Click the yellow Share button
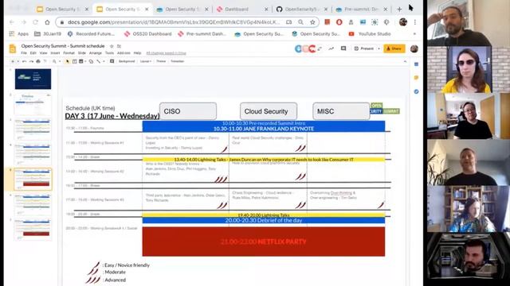The image size is (510, 286). (x=394, y=48)
